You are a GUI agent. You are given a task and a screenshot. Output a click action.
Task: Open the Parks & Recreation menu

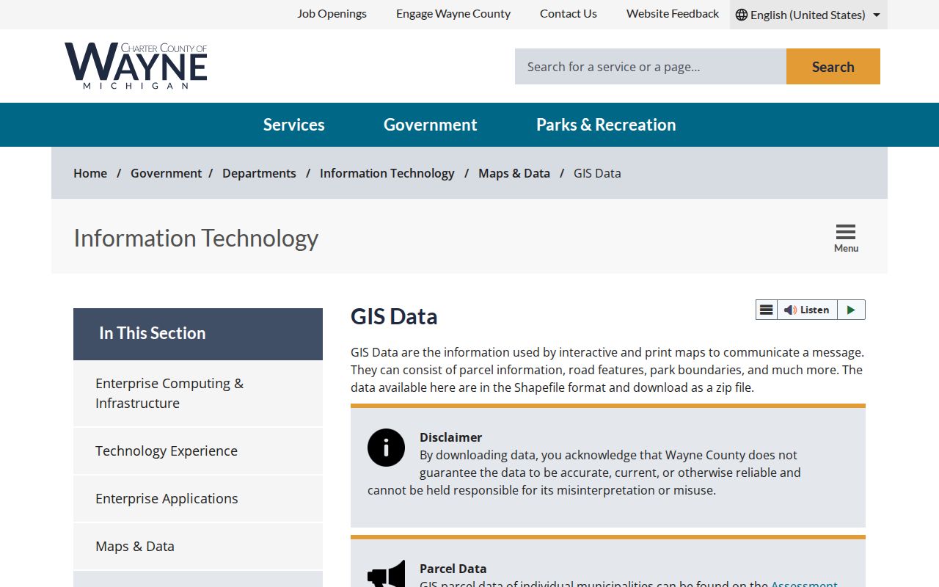(x=606, y=125)
